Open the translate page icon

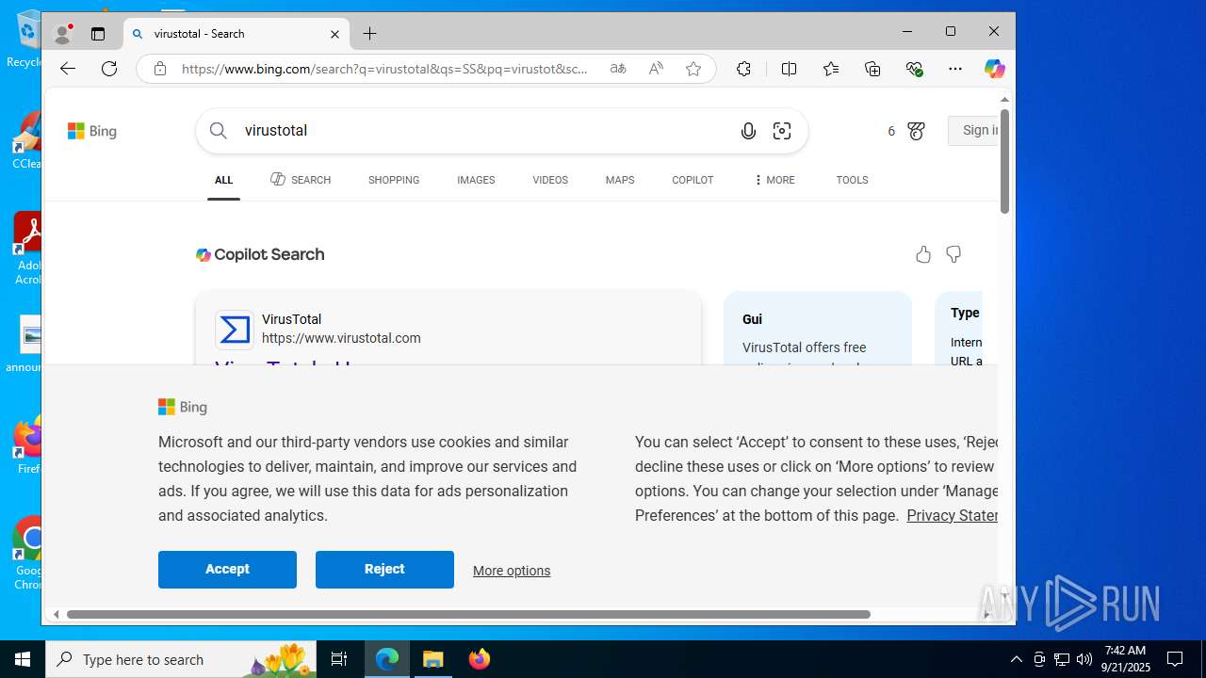pos(618,69)
